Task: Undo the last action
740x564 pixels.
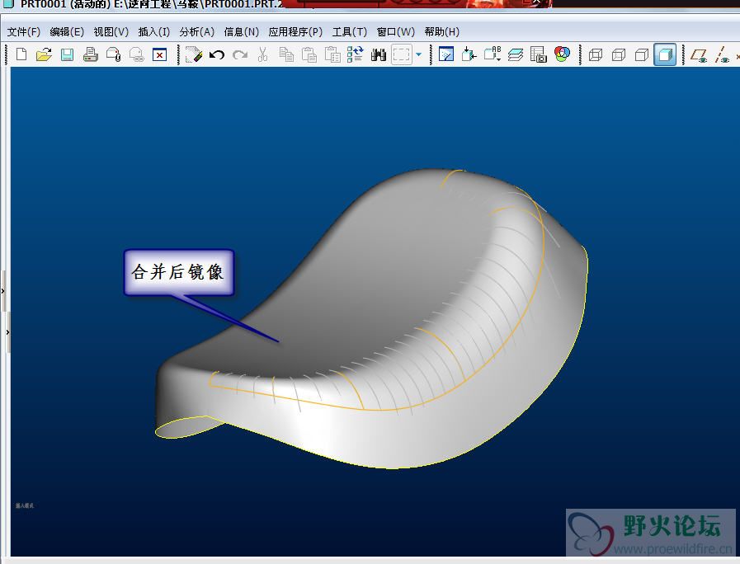Action: (217, 54)
